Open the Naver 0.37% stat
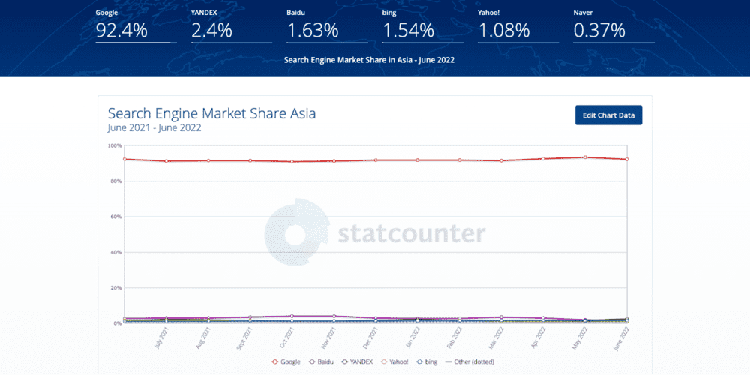Viewport: 750px width, 375px height. pyautogui.click(x=599, y=30)
